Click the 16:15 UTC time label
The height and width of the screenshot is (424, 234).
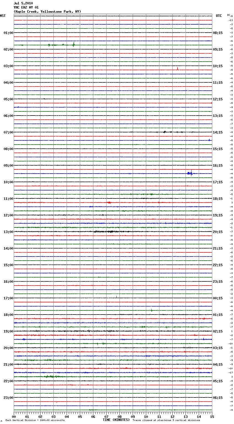pos(218,166)
